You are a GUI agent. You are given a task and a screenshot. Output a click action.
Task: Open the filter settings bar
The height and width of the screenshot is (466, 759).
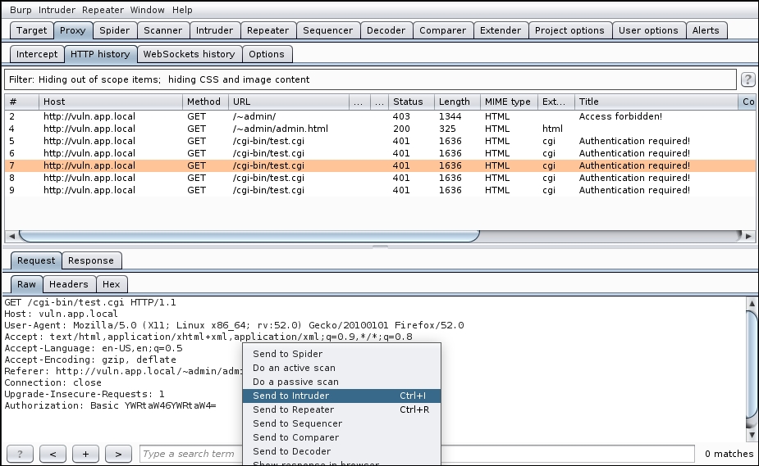(369, 79)
